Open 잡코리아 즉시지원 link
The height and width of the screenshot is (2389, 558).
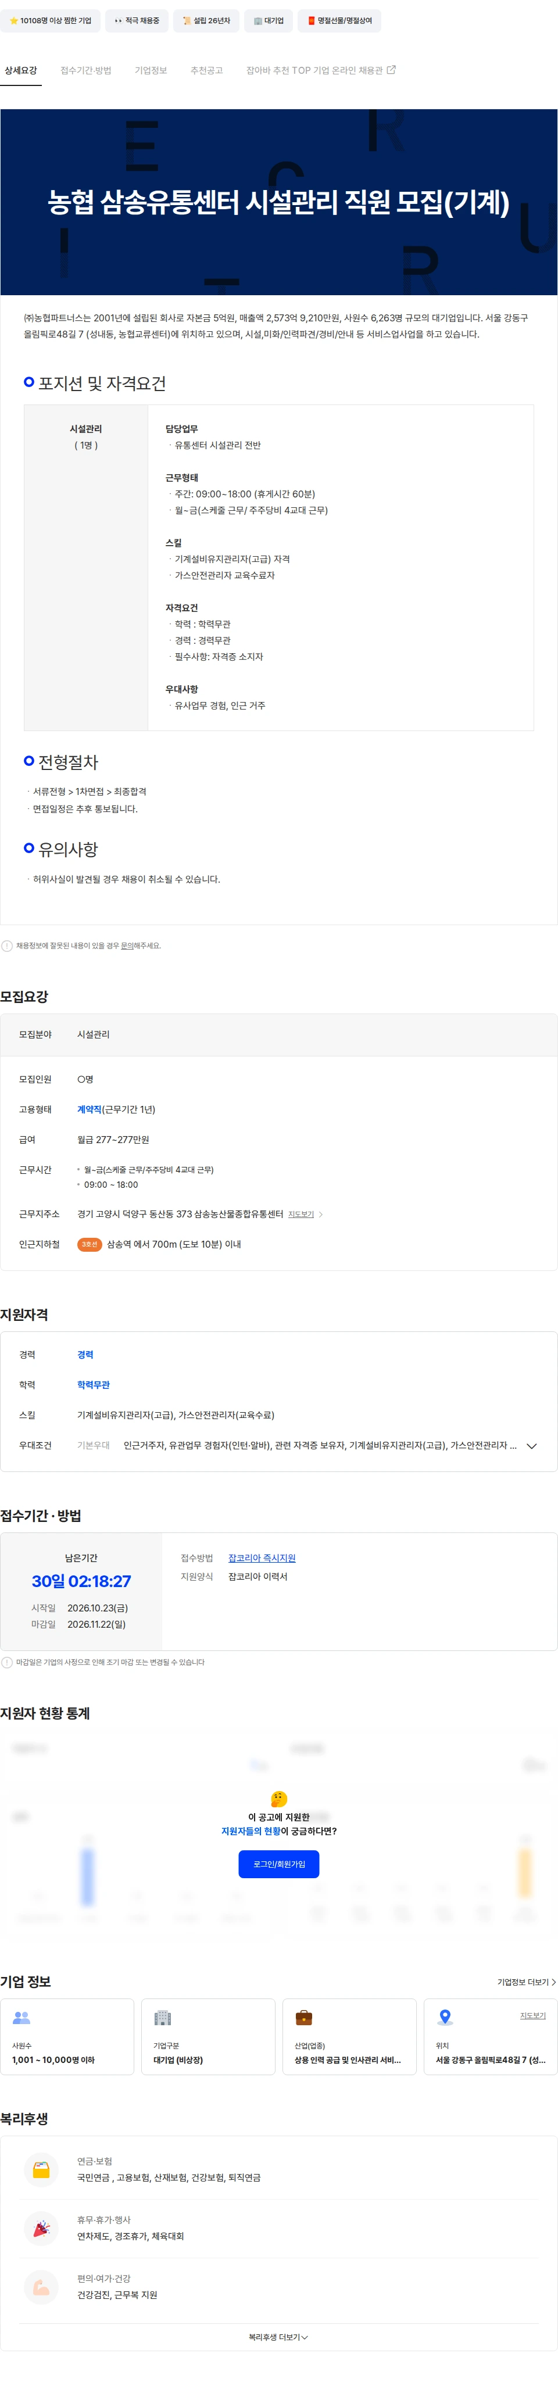262,1558
